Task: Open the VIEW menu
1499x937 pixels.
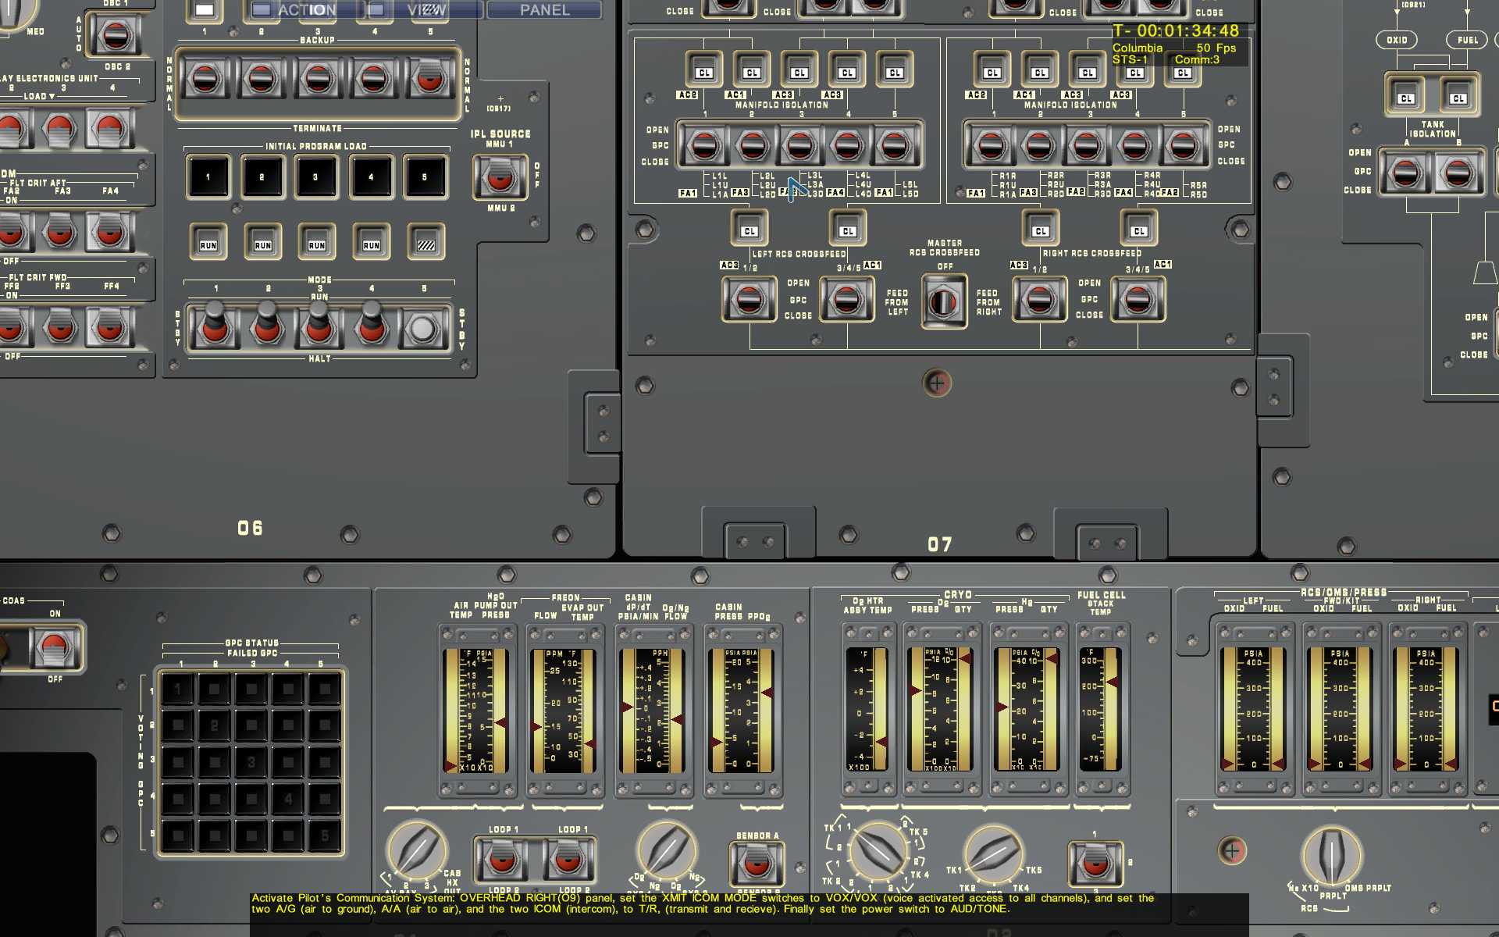Action: (425, 10)
